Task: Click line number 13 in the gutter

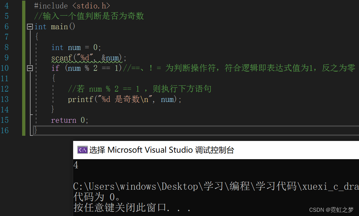Action: [x=5, y=99]
